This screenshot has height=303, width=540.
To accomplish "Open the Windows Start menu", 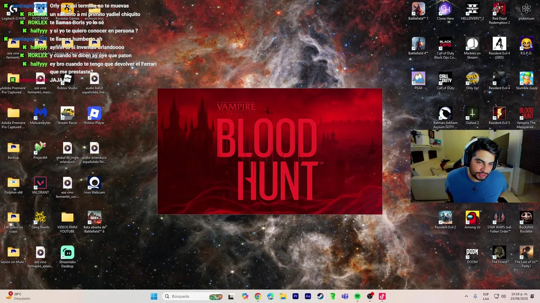I will [154, 296].
